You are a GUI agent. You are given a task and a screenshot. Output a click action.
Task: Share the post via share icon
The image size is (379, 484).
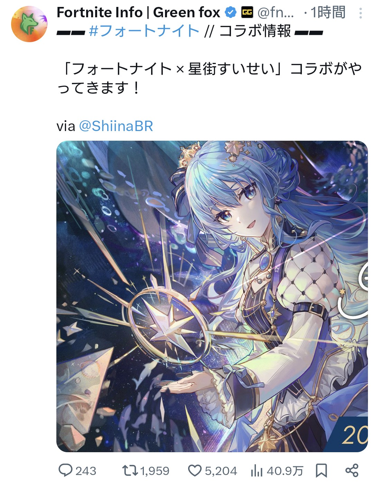pyautogui.click(x=352, y=470)
